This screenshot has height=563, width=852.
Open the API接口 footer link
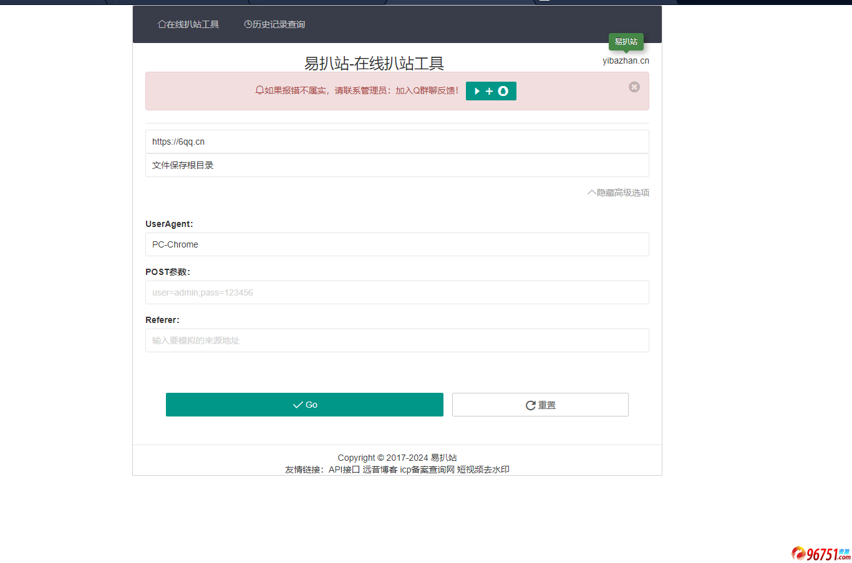pos(344,469)
